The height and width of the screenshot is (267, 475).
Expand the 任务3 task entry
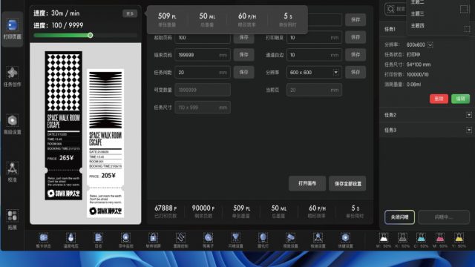coord(468,131)
